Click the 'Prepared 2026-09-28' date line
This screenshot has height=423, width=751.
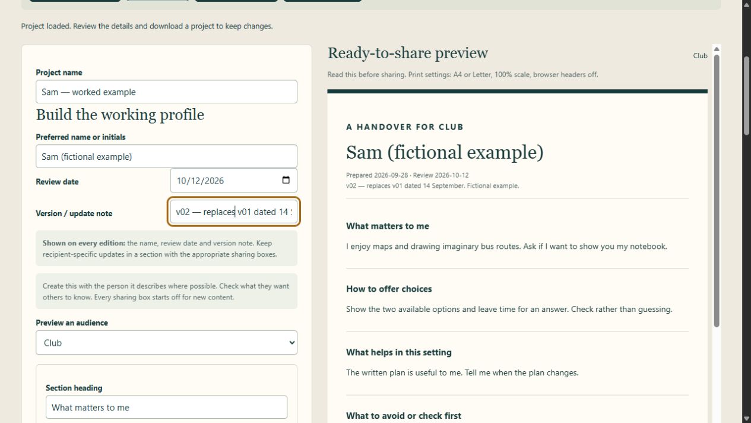[x=407, y=175]
